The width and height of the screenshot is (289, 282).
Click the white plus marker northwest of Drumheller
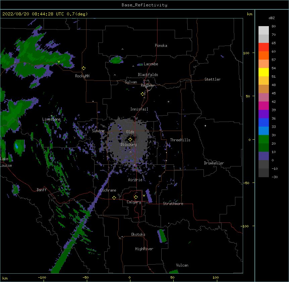pyautogui.click(x=205, y=126)
